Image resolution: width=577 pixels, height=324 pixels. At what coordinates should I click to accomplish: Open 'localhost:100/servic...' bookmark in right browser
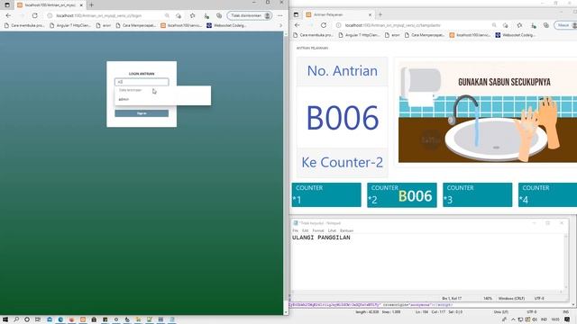(x=470, y=35)
